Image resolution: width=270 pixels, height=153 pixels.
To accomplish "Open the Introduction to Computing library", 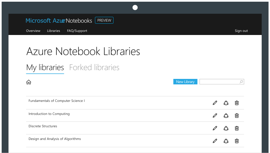I will (x=49, y=114).
